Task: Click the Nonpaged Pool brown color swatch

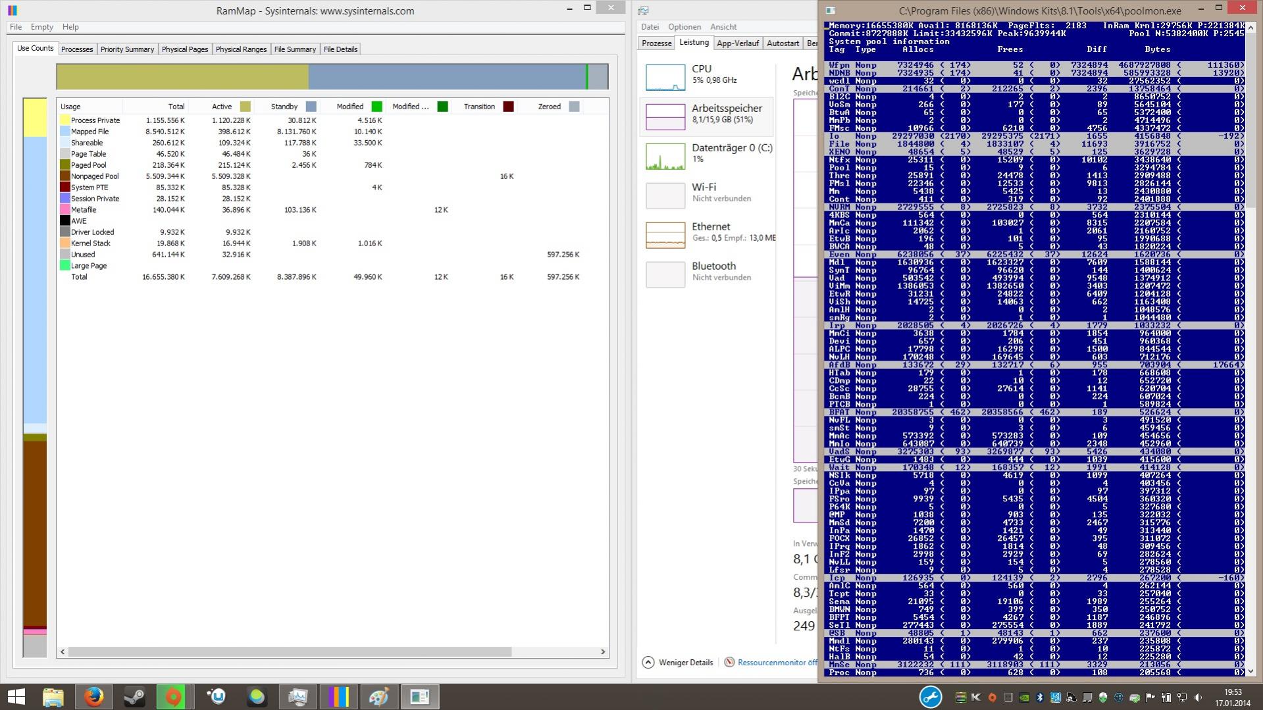Action: [x=65, y=176]
